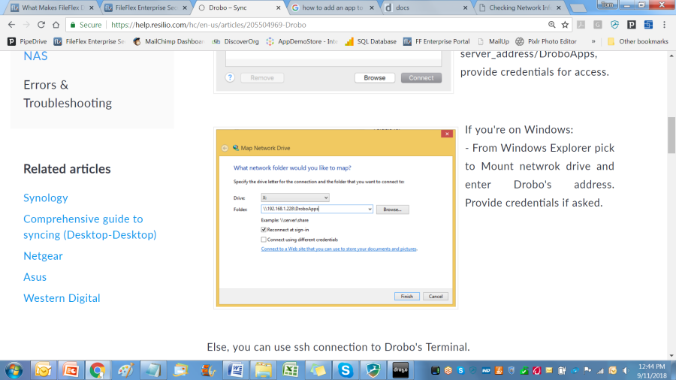Click the taskbar clock showing 12:44 PM
676x380 pixels.
coord(651,370)
